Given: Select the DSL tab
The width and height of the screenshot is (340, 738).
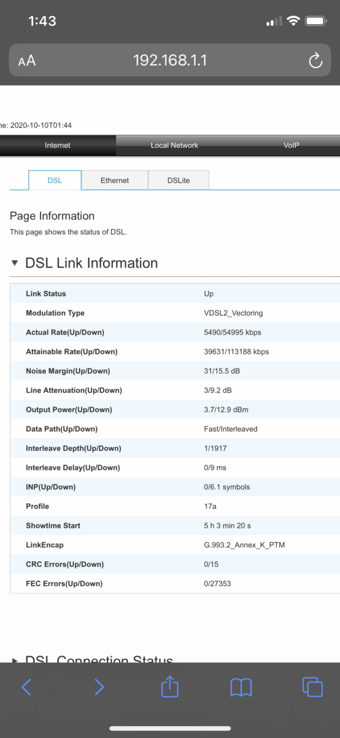Looking at the screenshot, I should pos(55,180).
